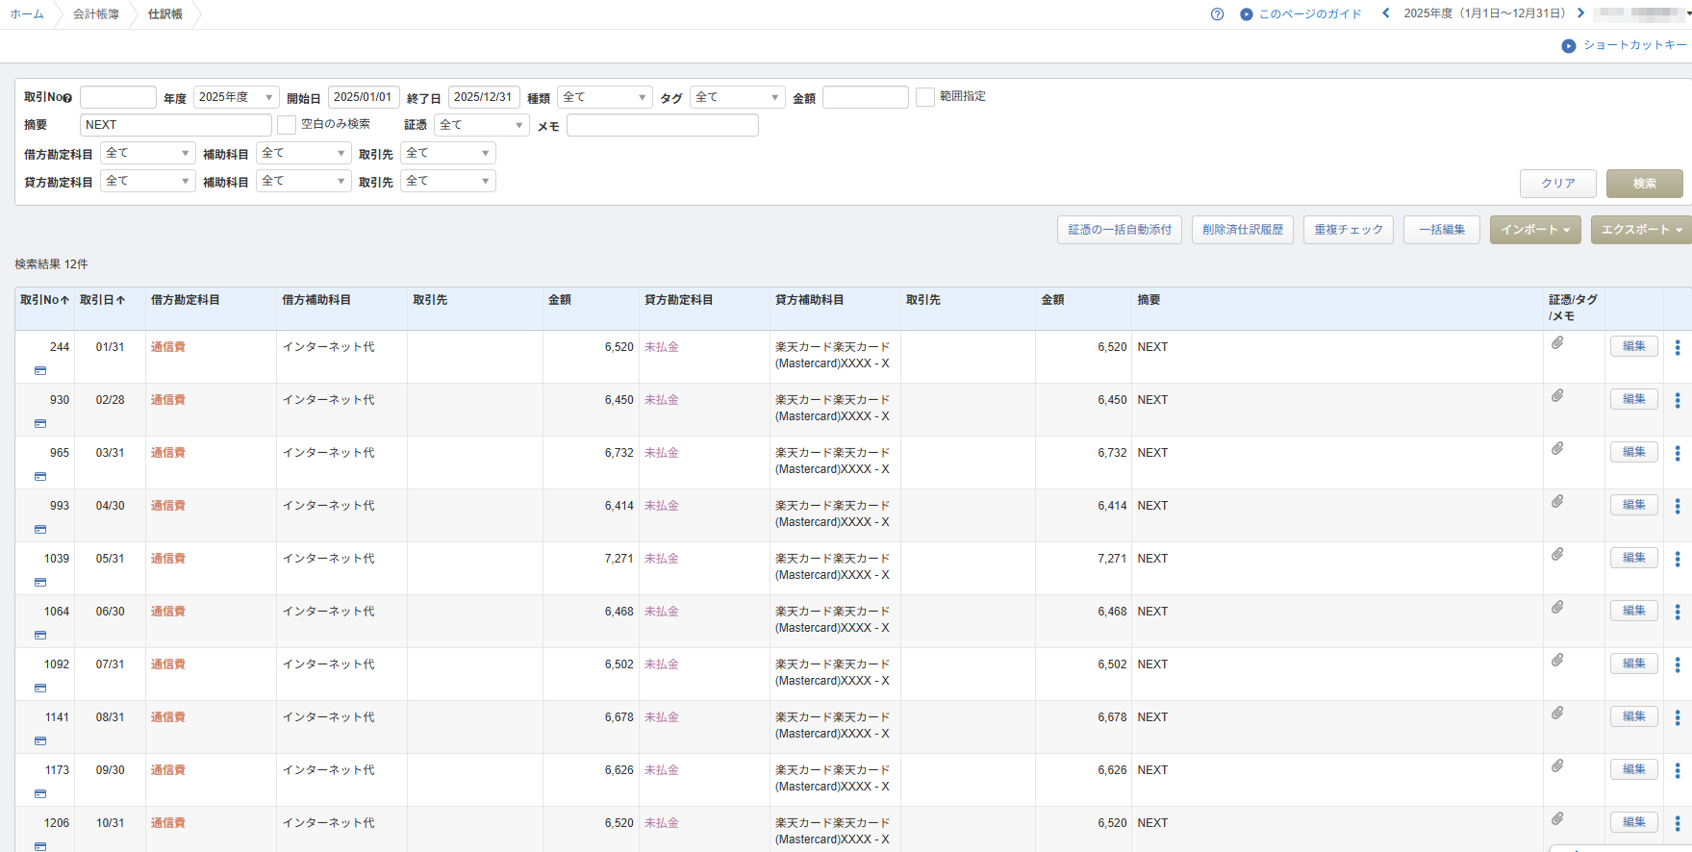Screen dimensions: 1692x852
Task: Go to 会計帳簿 breadcrumb
Action: pyautogui.click(x=96, y=14)
